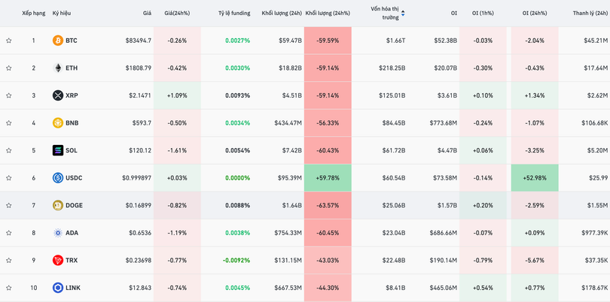
Task: Click the XRP coin icon
Action: tap(58, 95)
